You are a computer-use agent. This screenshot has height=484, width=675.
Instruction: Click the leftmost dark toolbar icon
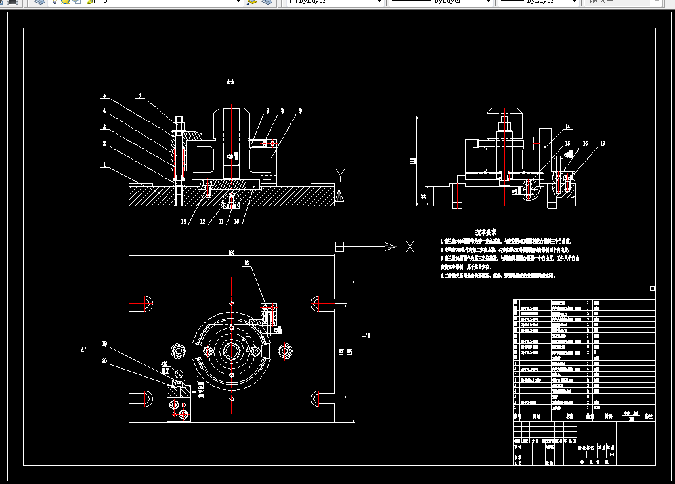(x=12, y=2)
